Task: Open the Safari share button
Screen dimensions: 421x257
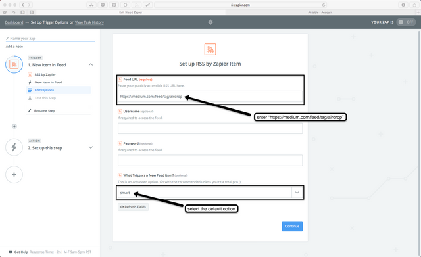Action: click(414, 5)
